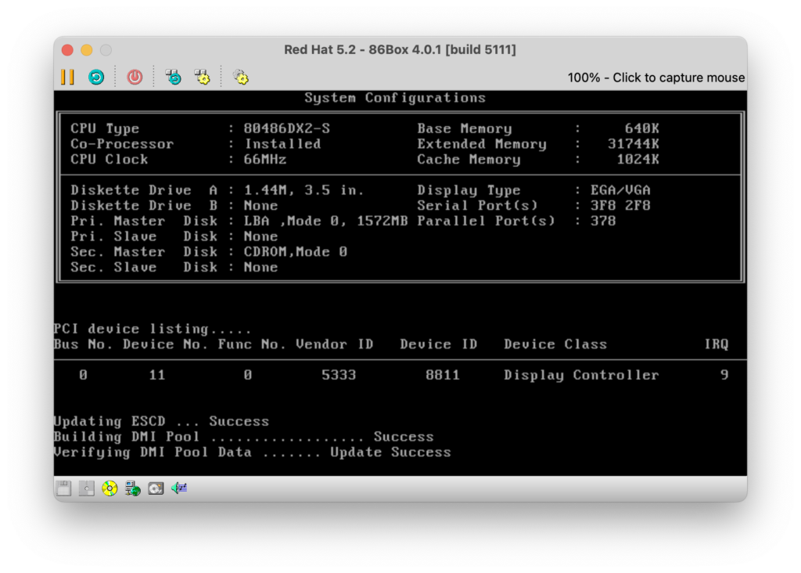The image size is (801, 573).
Task: Close the 86Box window with the red button
Action: 67,49
